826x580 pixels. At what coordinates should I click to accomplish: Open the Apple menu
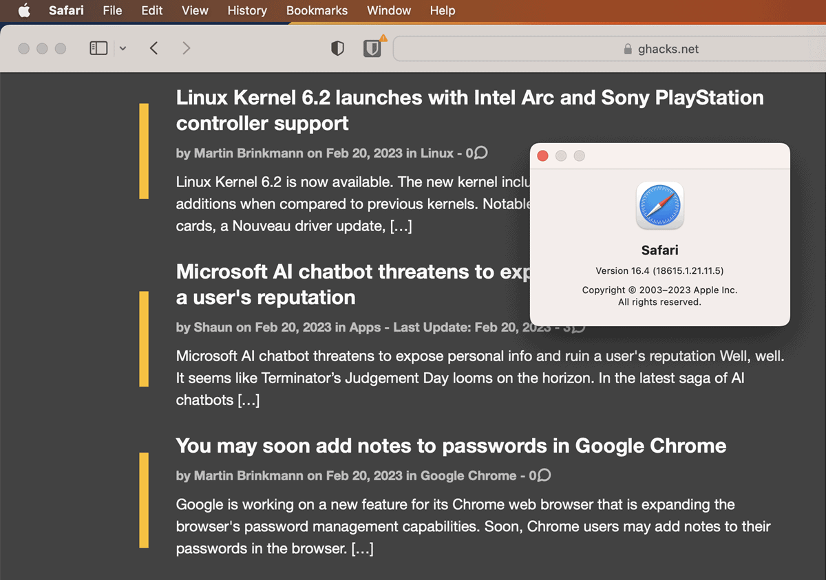coord(24,10)
